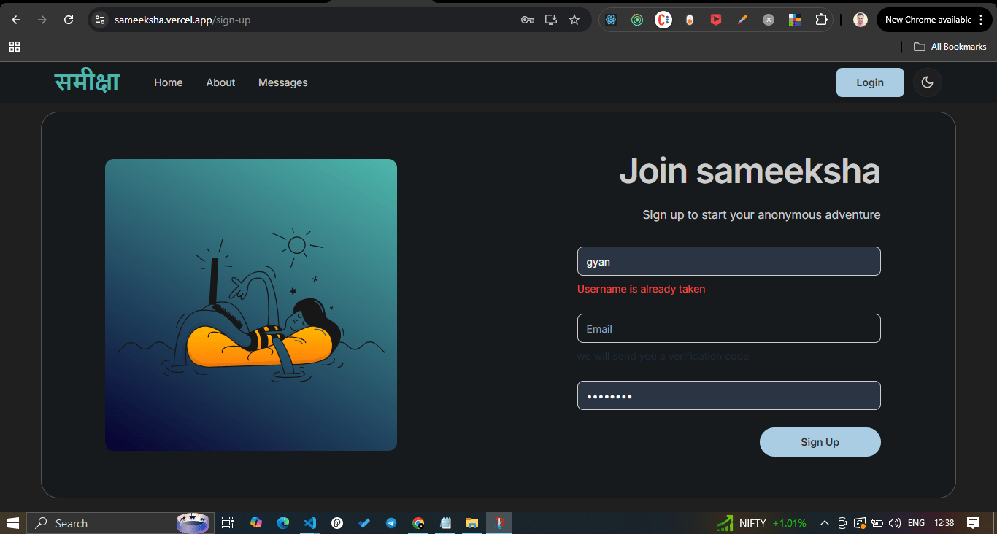The image size is (997, 534).
Task: Focus the Email input field
Action: pyautogui.click(x=729, y=328)
